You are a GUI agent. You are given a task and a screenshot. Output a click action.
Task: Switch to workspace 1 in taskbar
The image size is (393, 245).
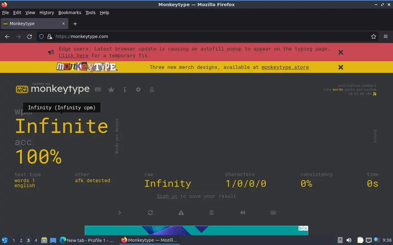[x=14, y=240]
